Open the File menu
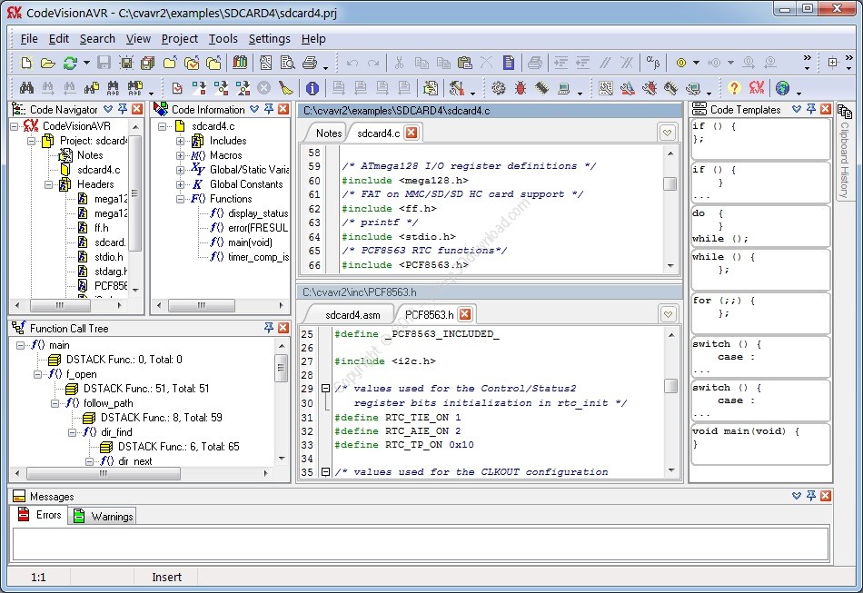The height and width of the screenshot is (593, 863). (29, 39)
